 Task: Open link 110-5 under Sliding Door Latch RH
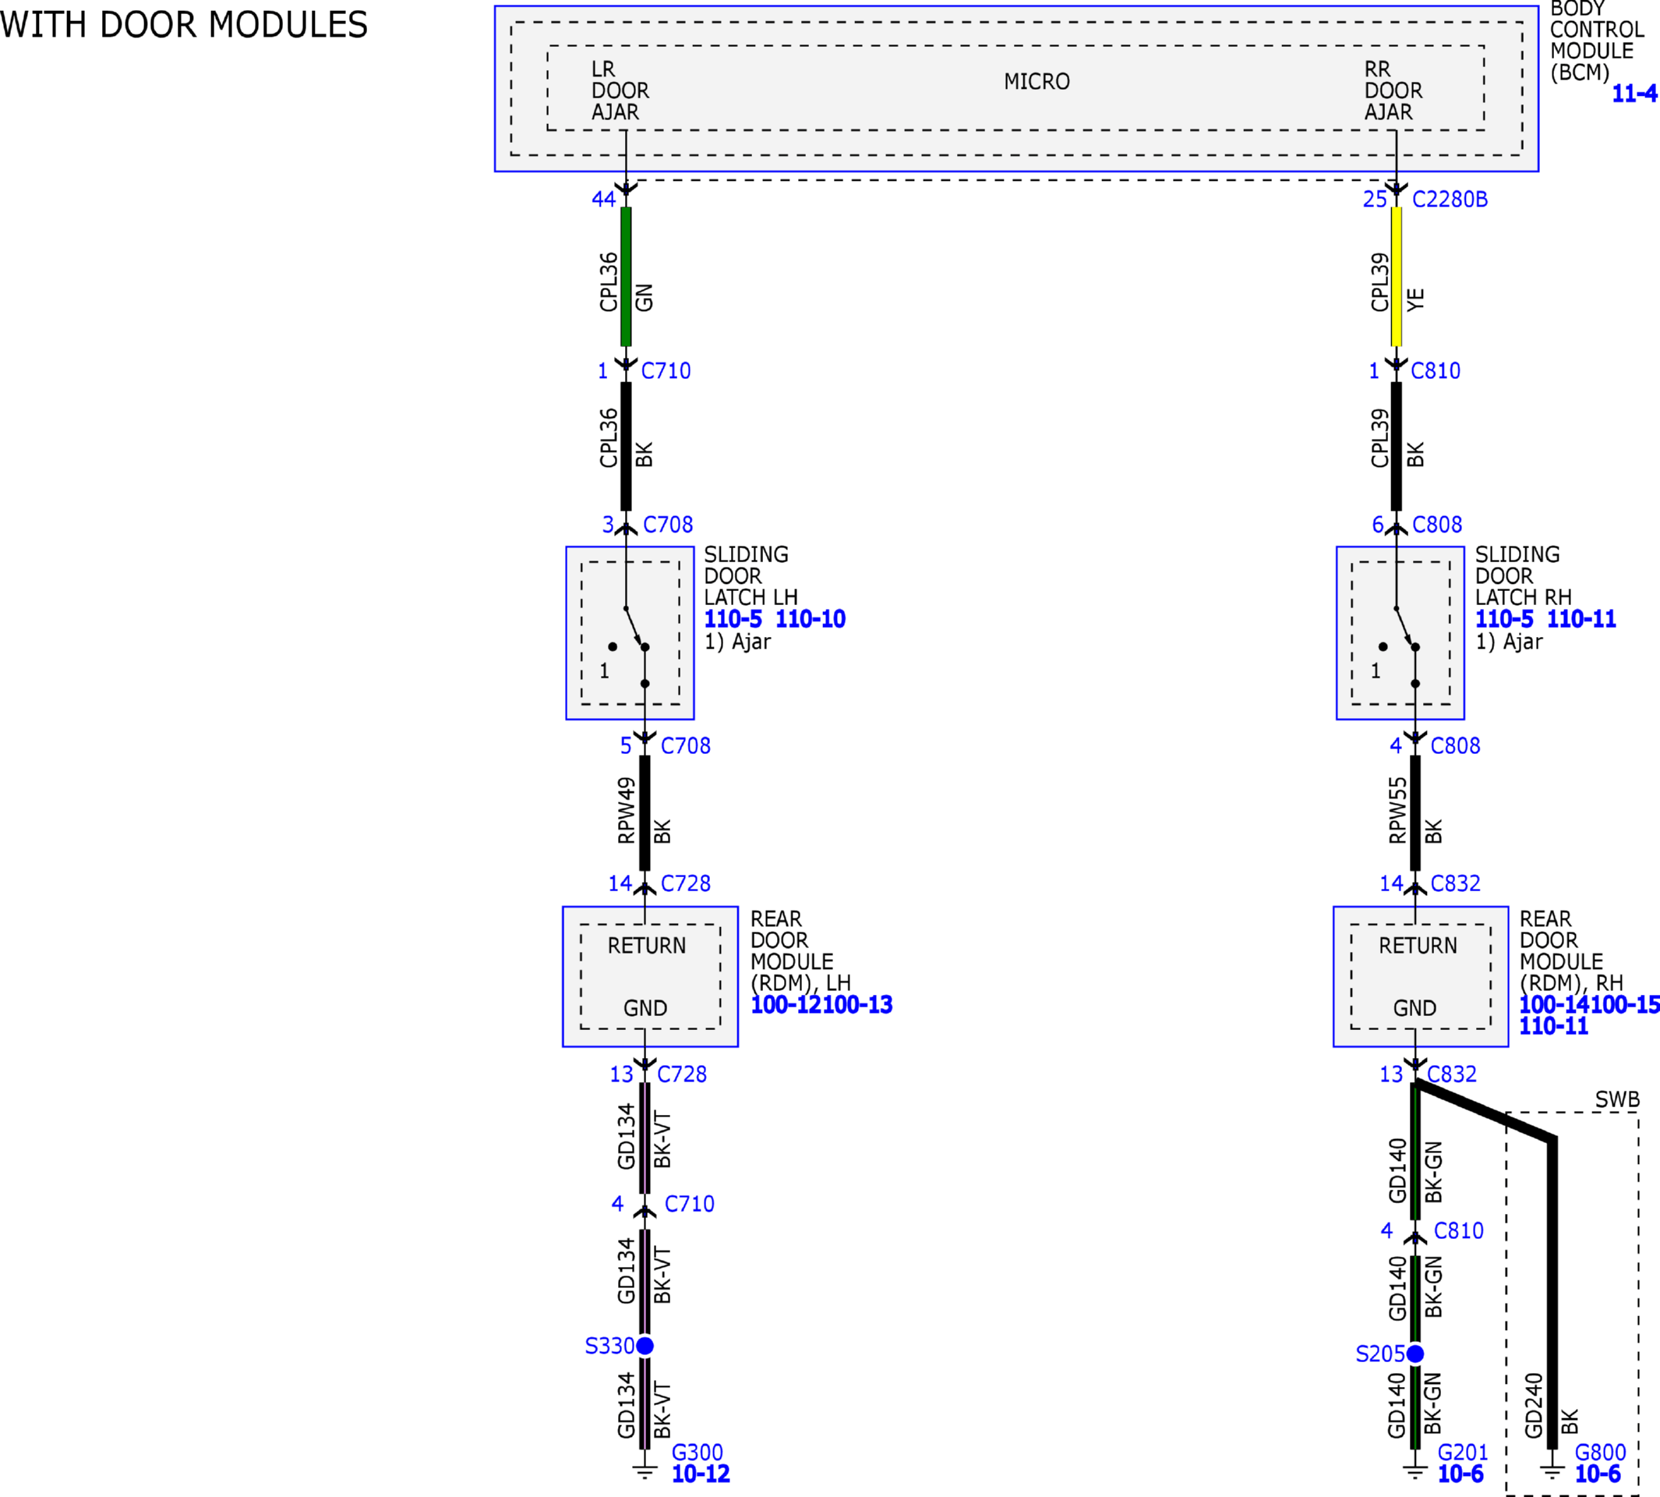coord(1504,618)
